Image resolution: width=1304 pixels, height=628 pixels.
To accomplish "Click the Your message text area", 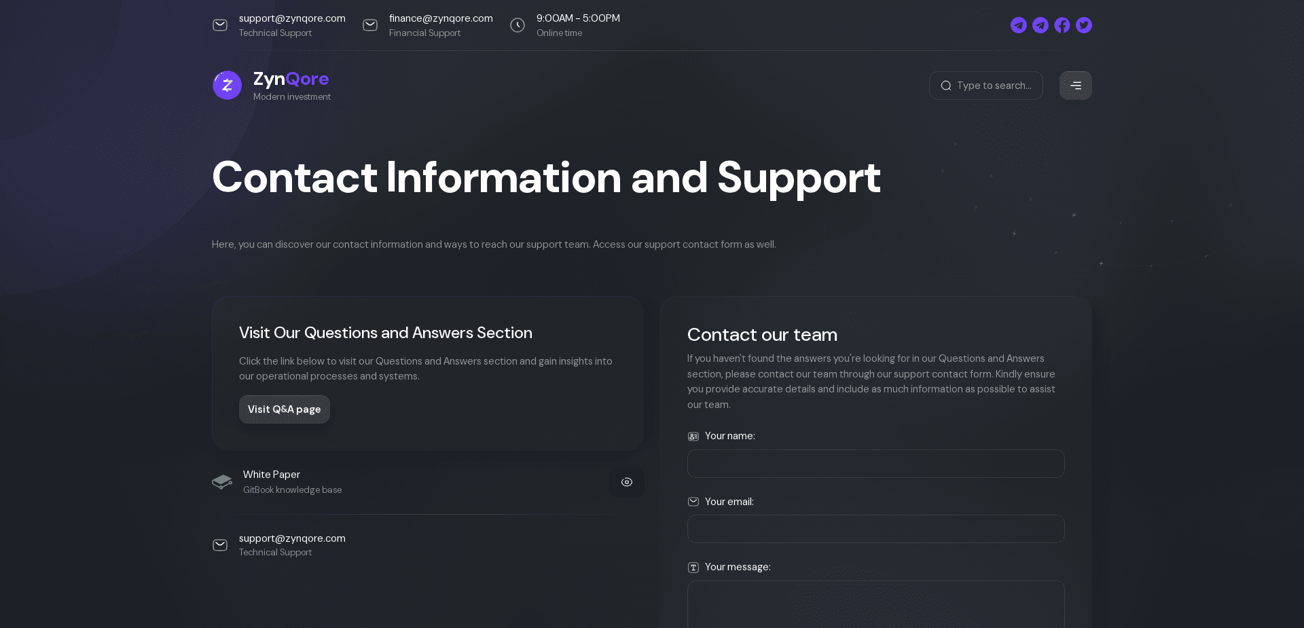I will point(875,604).
